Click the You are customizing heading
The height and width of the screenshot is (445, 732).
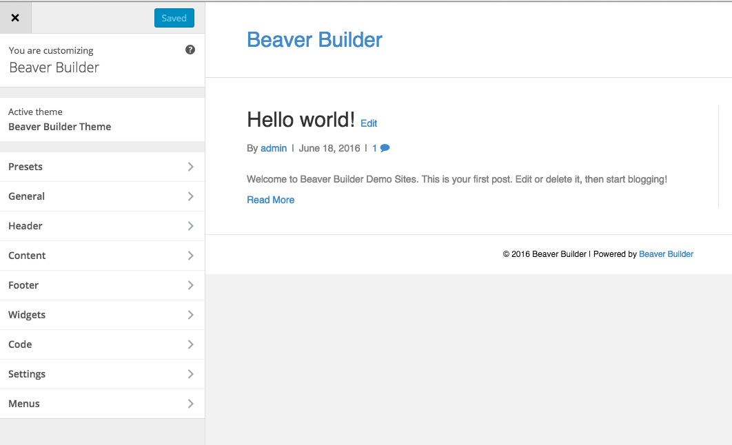tap(51, 50)
